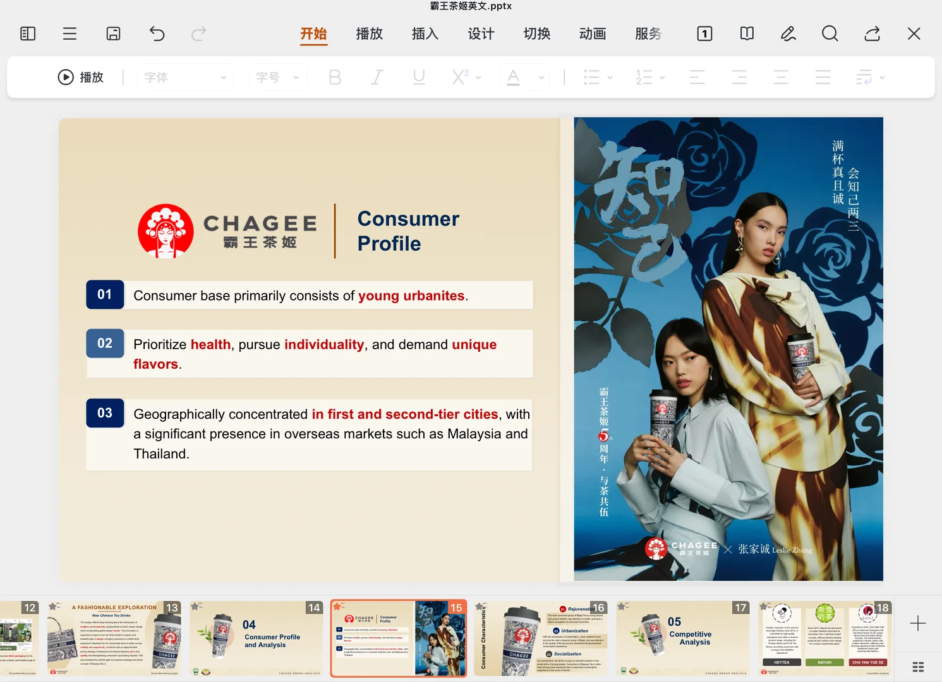The width and height of the screenshot is (942, 682).
Task: Undo the last action
Action: (157, 33)
